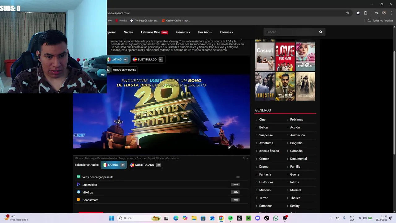Choose the Supervideo 1080p server row
The width and height of the screenshot is (396, 223).
coord(161,185)
